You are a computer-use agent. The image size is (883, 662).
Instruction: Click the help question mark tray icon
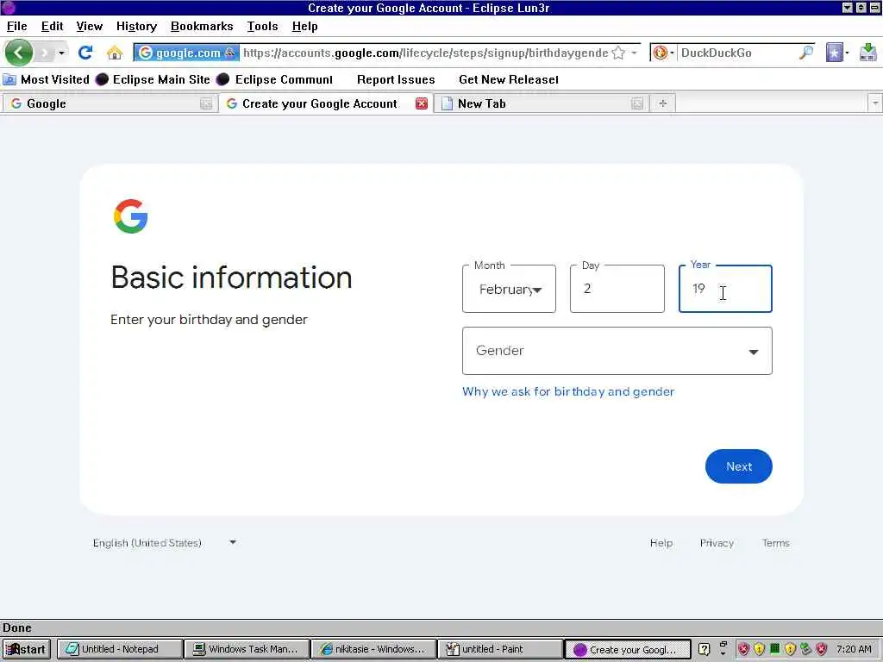point(704,649)
